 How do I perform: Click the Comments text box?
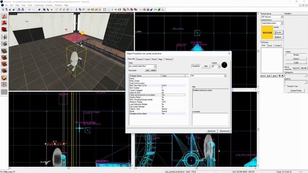coord(210,119)
